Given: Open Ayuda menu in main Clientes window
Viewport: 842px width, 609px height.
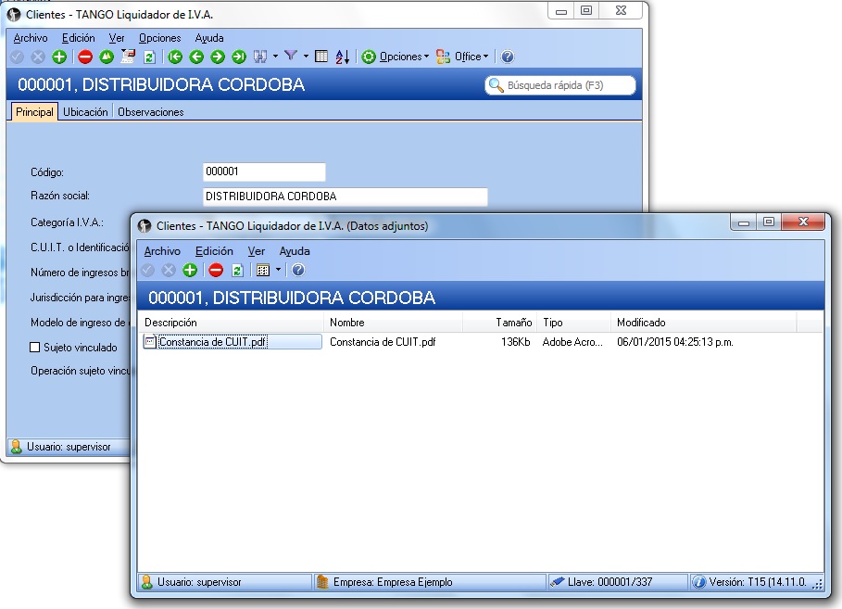Looking at the screenshot, I should click(209, 38).
